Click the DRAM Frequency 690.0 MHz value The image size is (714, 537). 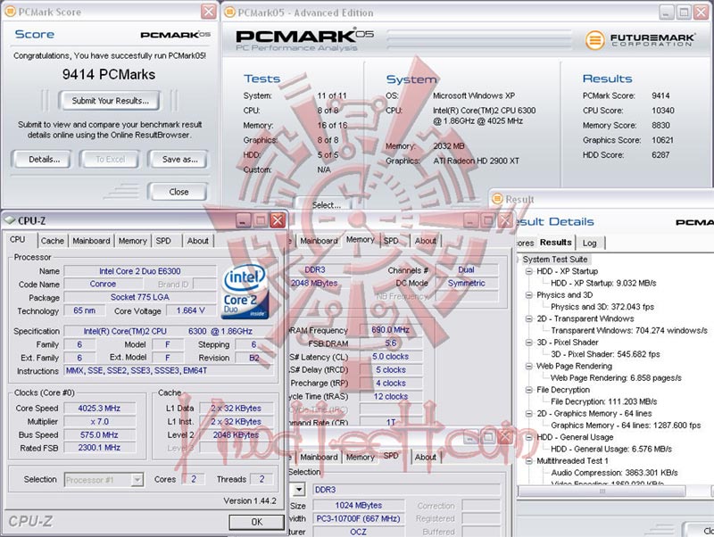pos(390,329)
